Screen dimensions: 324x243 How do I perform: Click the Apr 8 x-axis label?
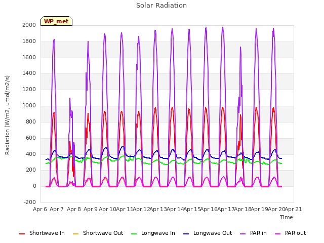(x=74, y=209)
